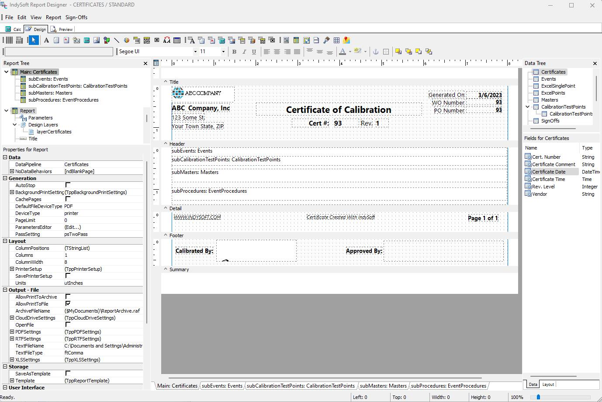Click the selection arrow pointer tool
The height and width of the screenshot is (402, 602).
33,40
